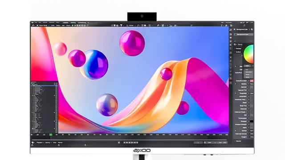Click the Saturation field in color picker
This screenshot has height=160, width=285.
pyautogui.click(x=248, y=72)
